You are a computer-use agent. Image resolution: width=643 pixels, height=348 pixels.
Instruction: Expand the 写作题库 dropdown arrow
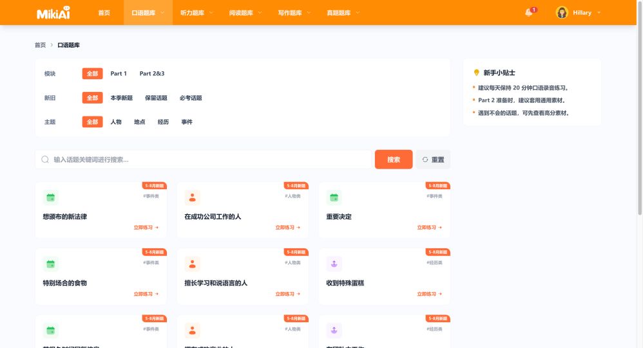[309, 13]
